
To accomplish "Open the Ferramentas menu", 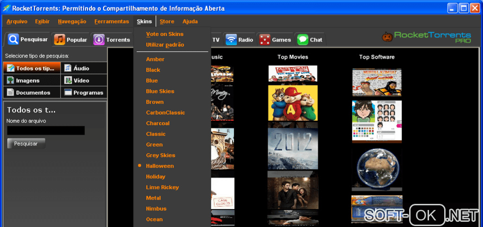I will (x=112, y=22).
